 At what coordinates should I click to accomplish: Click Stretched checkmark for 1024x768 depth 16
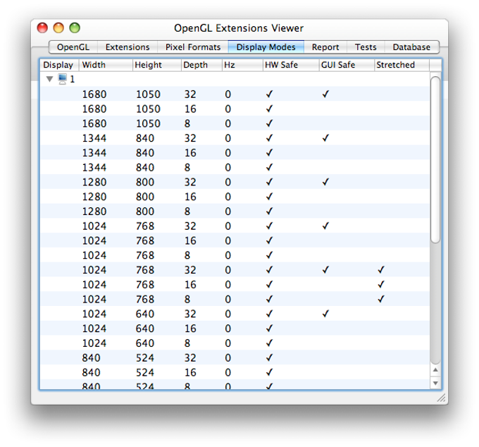coord(380,285)
